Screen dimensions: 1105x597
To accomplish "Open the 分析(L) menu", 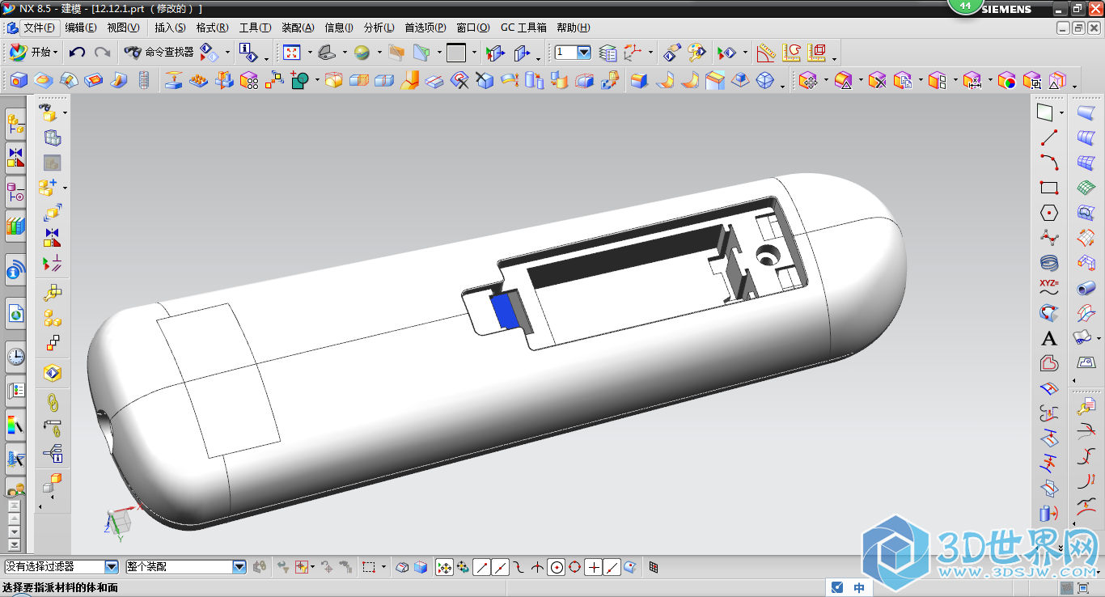I will coord(379,28).
